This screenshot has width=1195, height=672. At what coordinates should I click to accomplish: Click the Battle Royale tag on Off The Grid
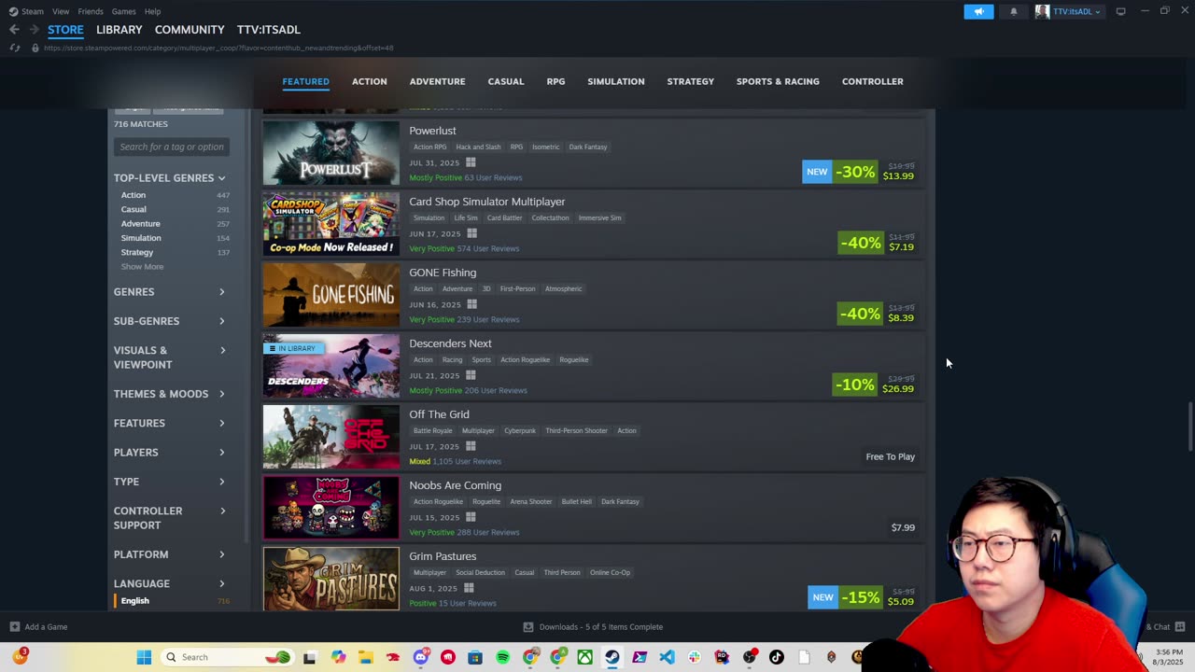click(x=432, y=431)
